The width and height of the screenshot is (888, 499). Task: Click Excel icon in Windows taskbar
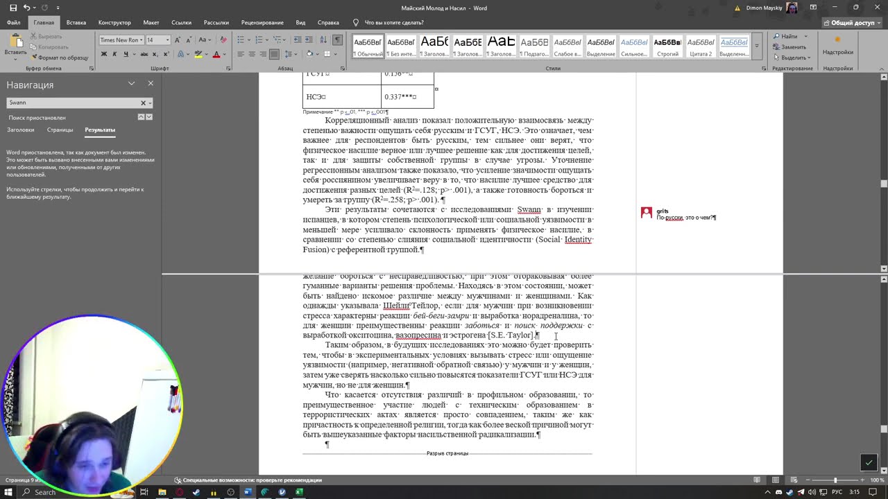pyautogui.click(x=299, y=492)
